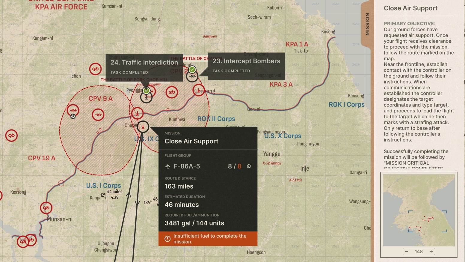Select the red ground-attack marker over Kumsong

coord(199,90)
